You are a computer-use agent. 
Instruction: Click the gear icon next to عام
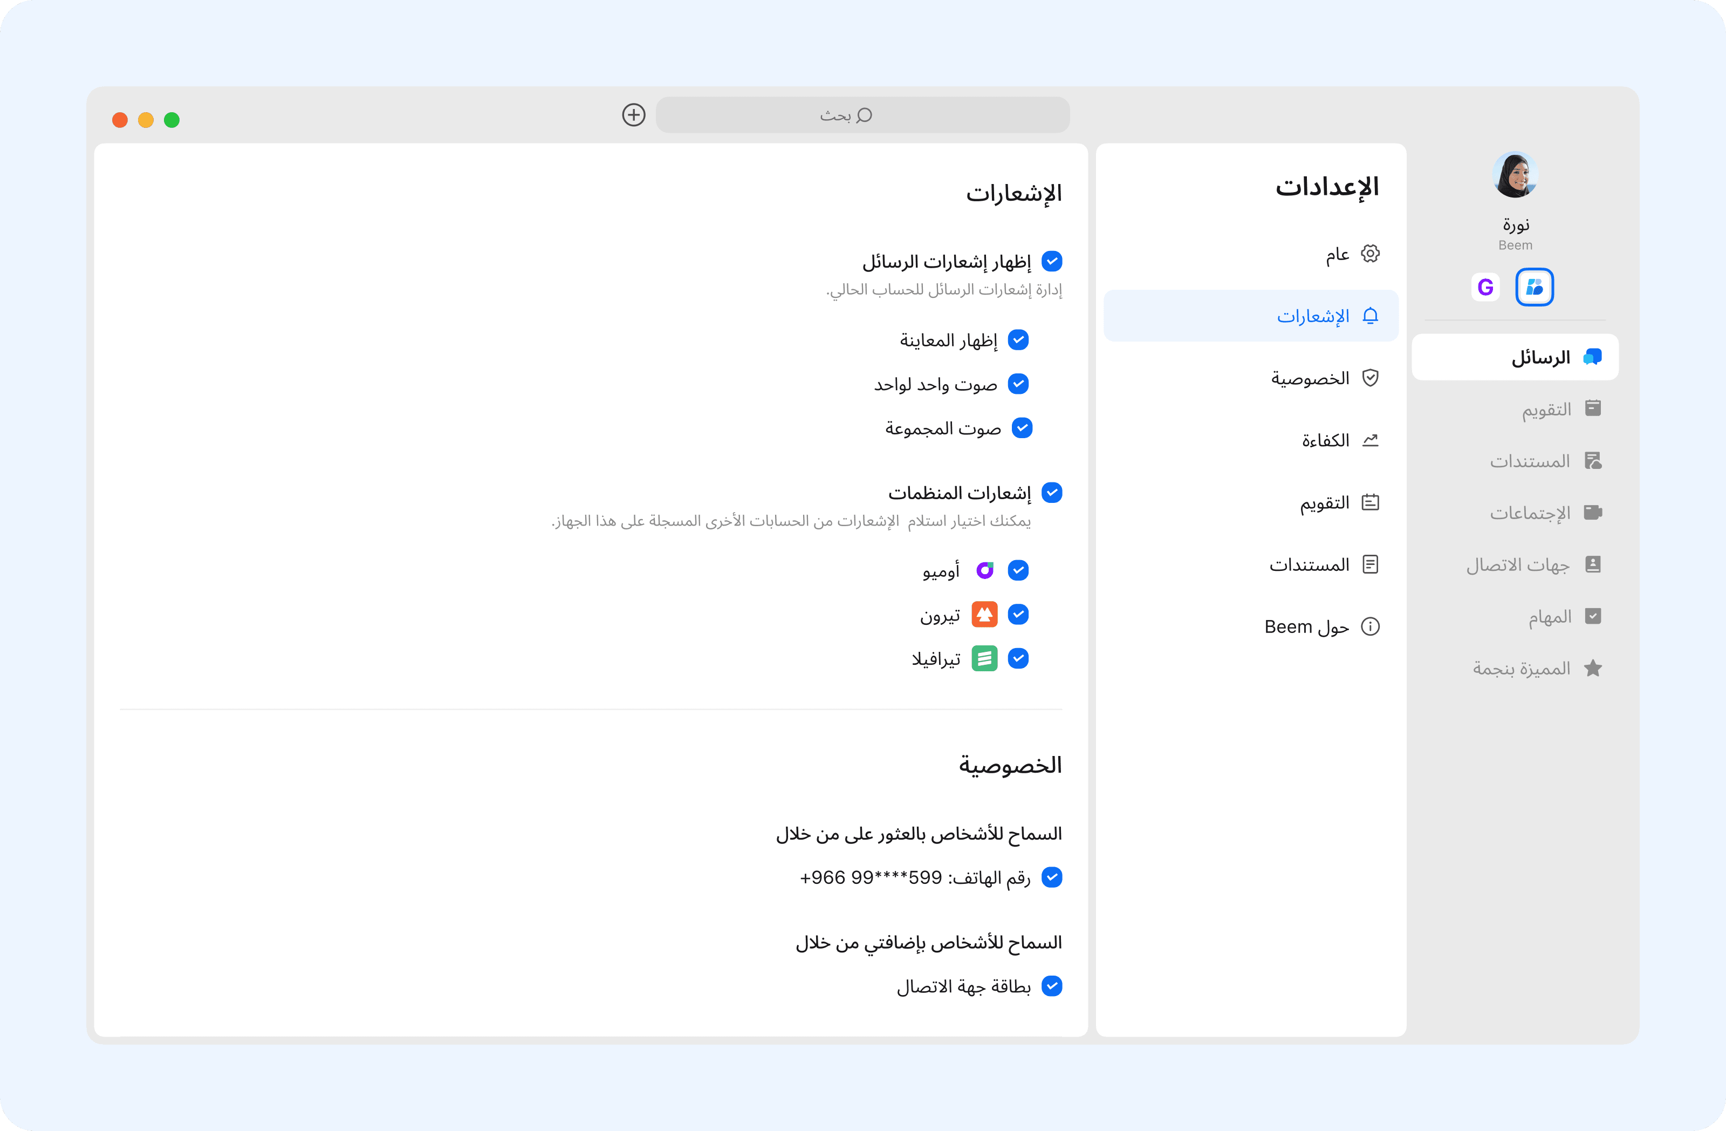(x=1370, y=253)
